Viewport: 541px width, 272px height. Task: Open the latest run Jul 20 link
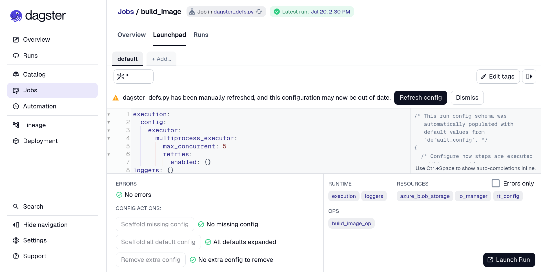coord(330,12)
